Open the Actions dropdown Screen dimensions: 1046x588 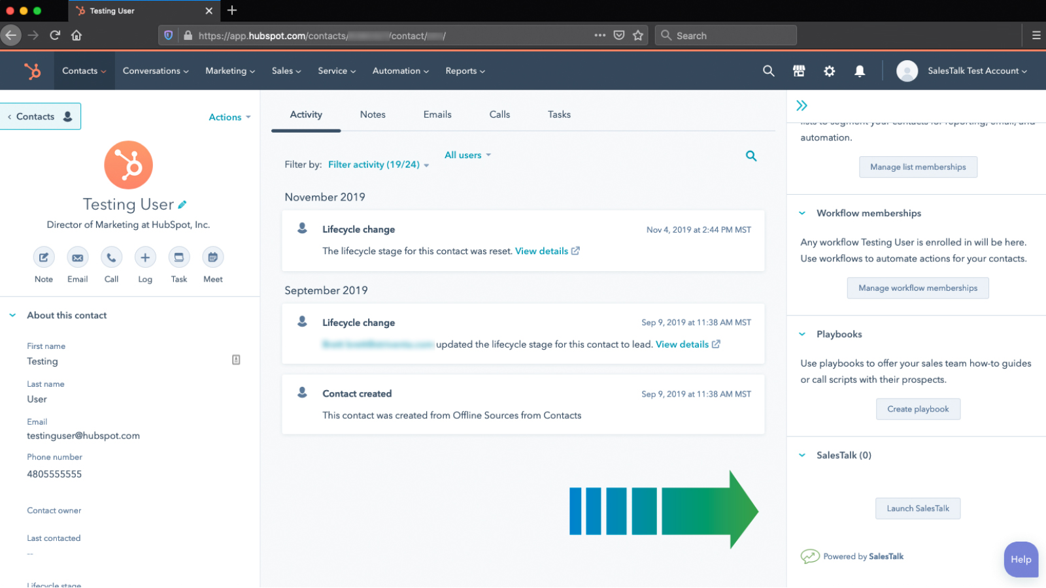(x=229, y=117)
